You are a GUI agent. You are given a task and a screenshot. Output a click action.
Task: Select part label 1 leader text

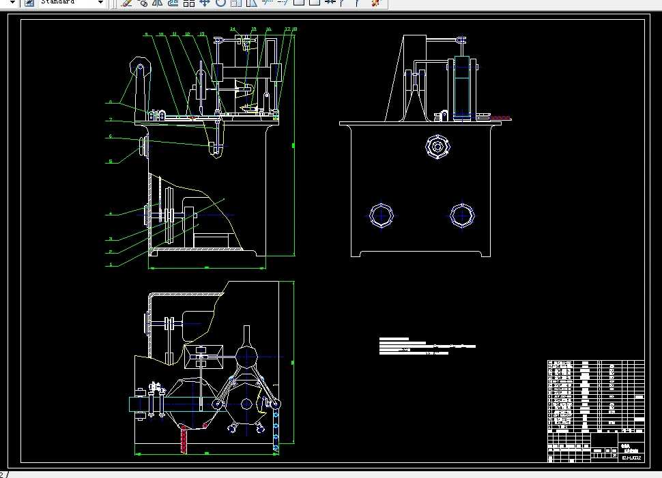click(111, 265)
